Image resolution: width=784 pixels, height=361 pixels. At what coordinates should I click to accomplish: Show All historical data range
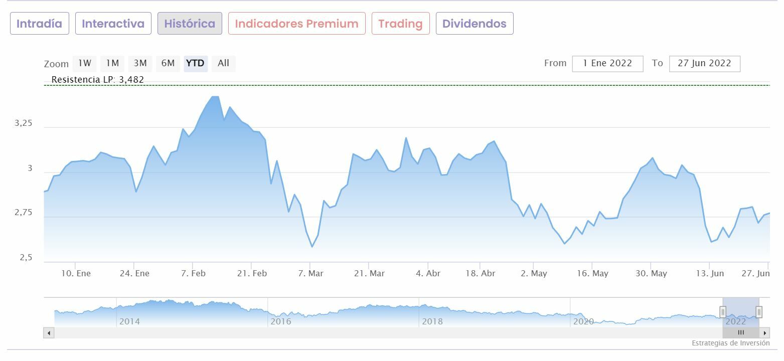coord(223,63)
